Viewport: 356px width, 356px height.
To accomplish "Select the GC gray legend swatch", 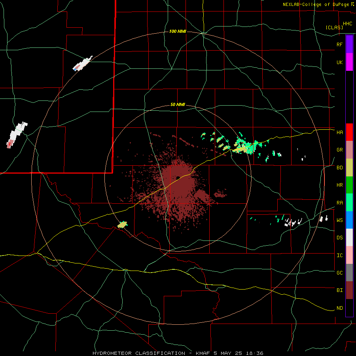I will [349, 273].
